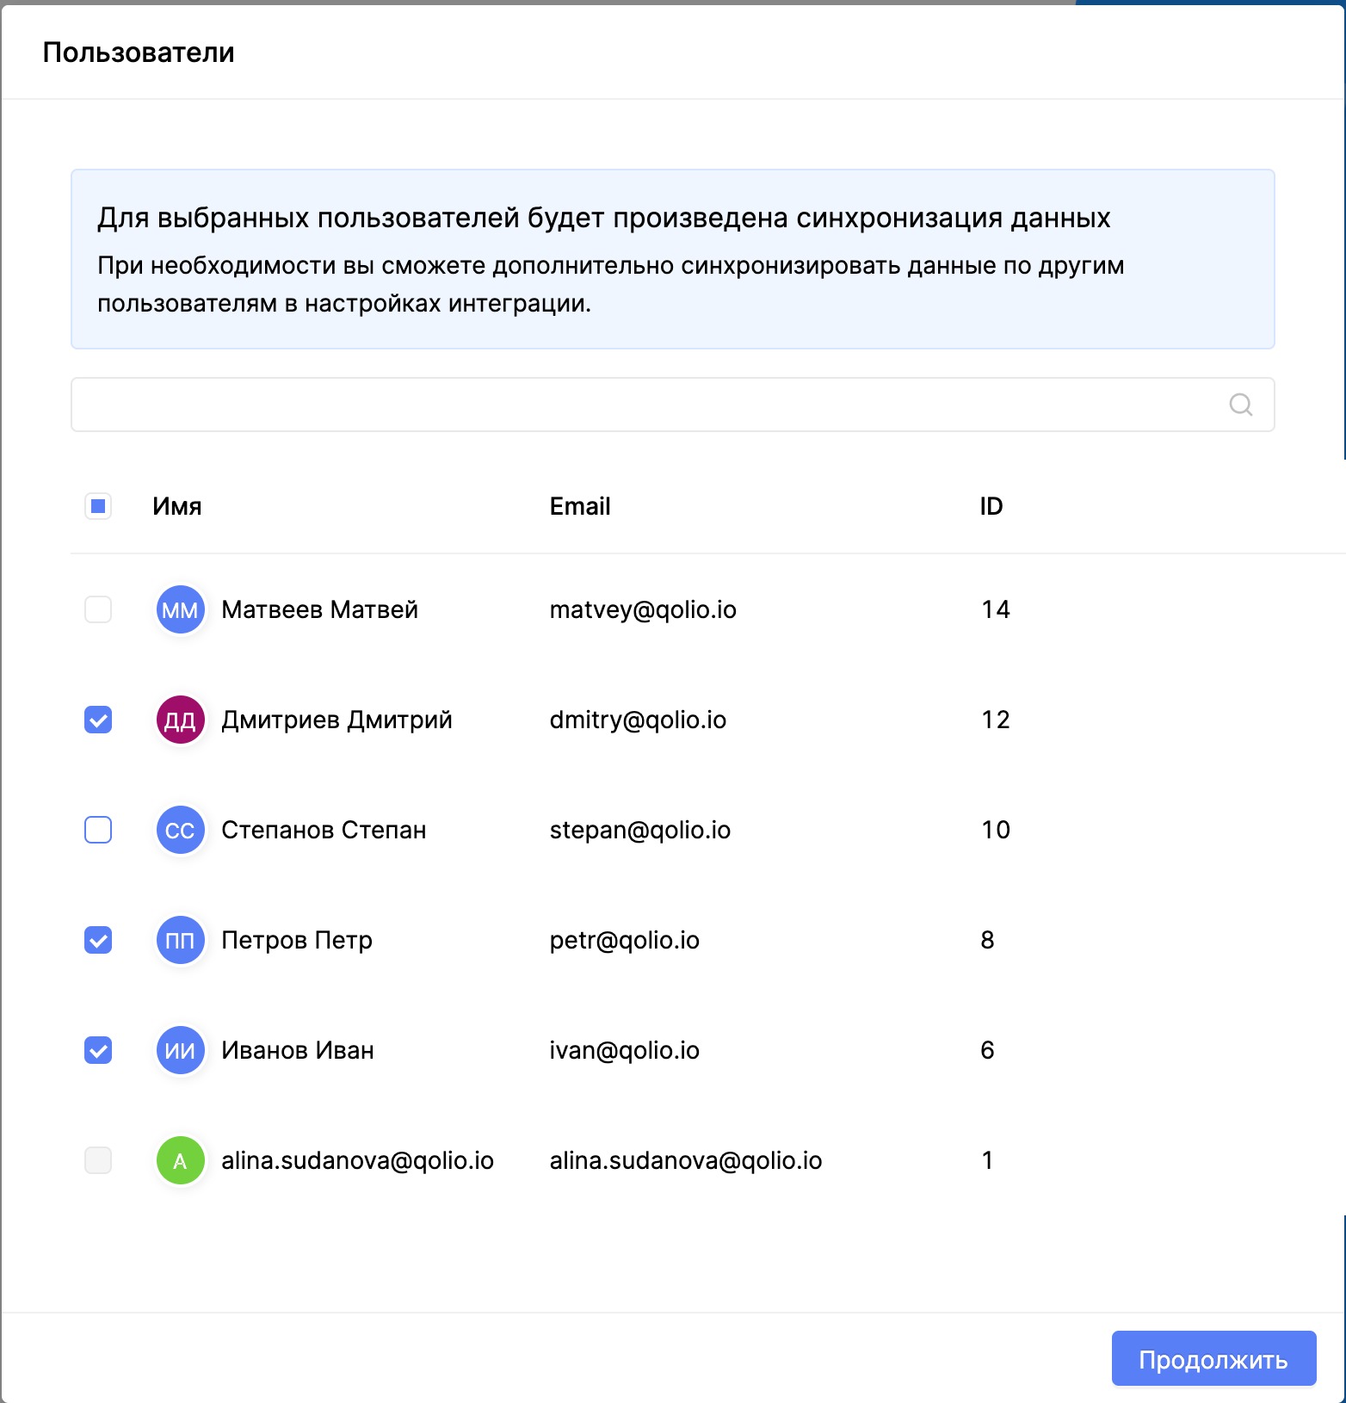
Task: Check the box for Матвеев Матвей
Action: point(98,609)
